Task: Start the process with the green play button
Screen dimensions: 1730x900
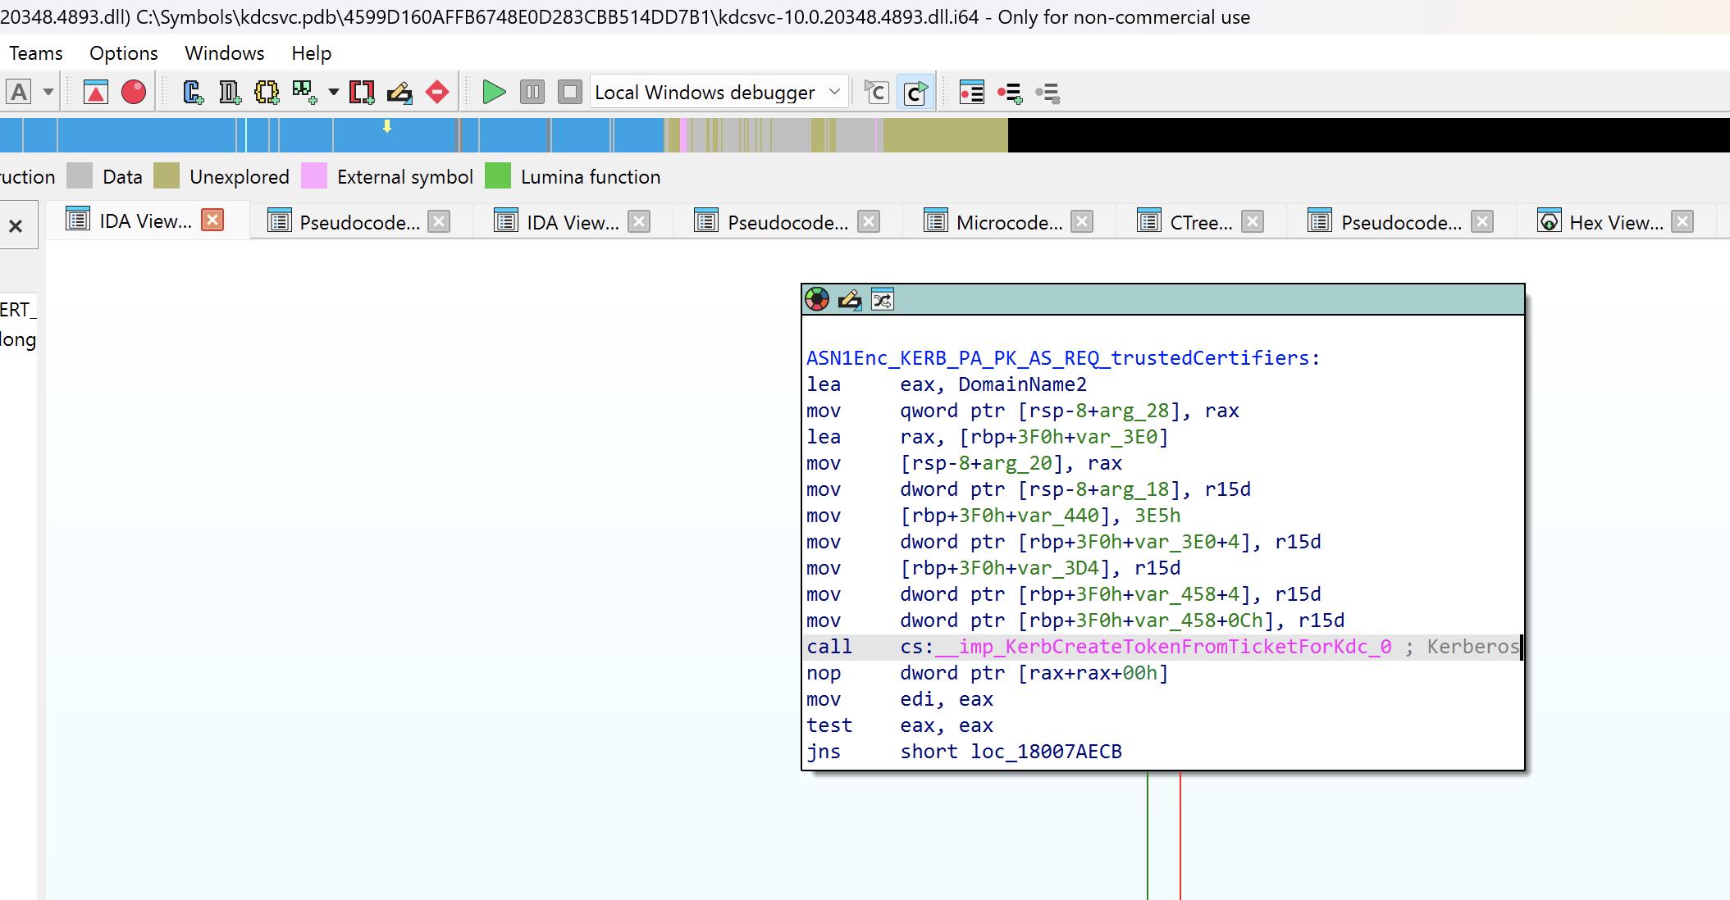Action: pos(494,92)
